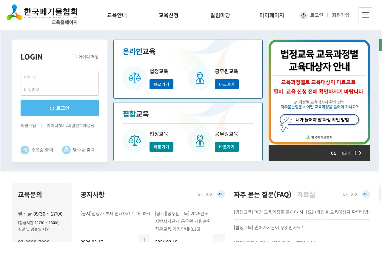Click the 아이디 input field

click(x=60, y=77)
